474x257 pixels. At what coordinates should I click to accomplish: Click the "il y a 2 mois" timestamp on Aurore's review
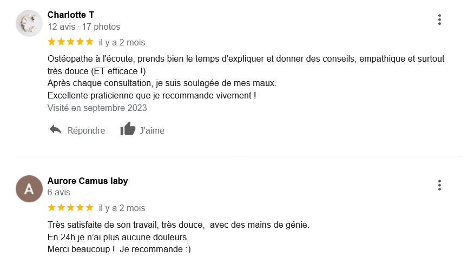click(122, 208)
